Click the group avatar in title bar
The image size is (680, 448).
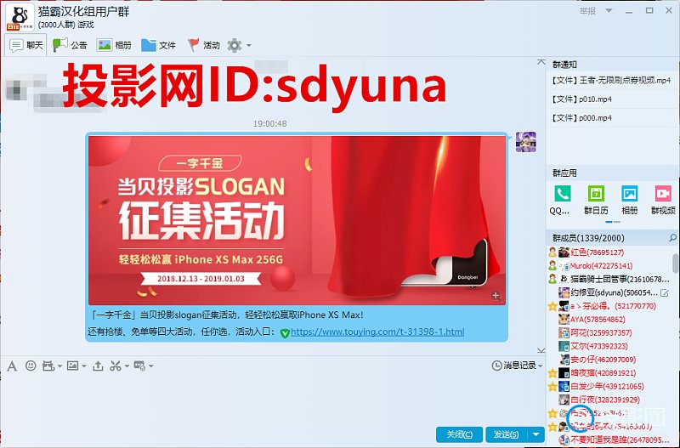[x=20, y=17]
